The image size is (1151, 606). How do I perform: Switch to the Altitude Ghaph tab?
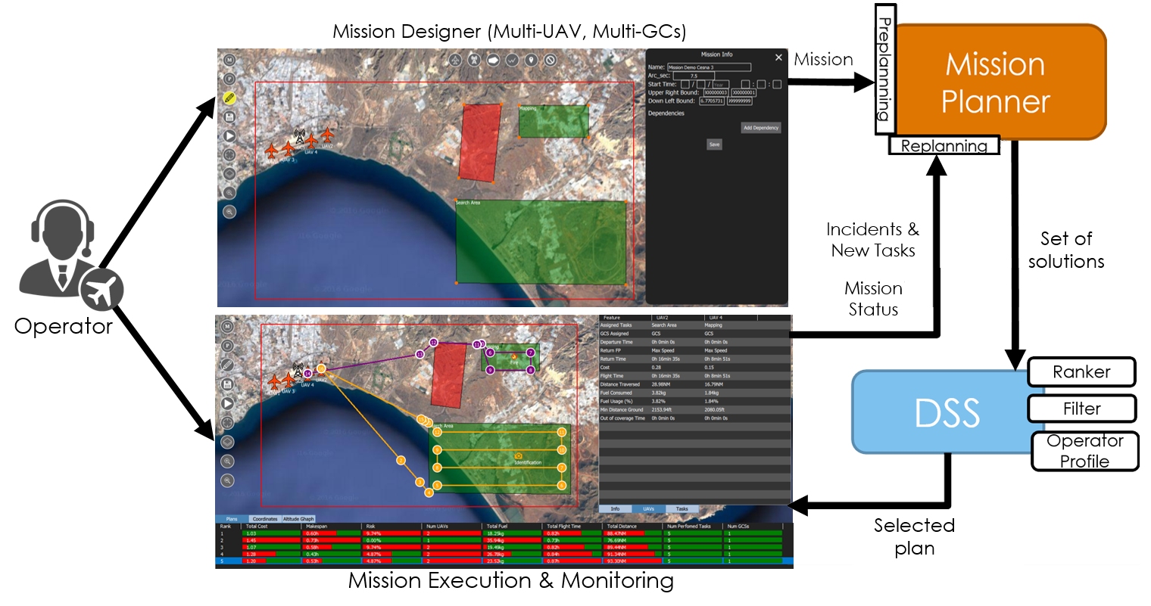tap(298, 519)
